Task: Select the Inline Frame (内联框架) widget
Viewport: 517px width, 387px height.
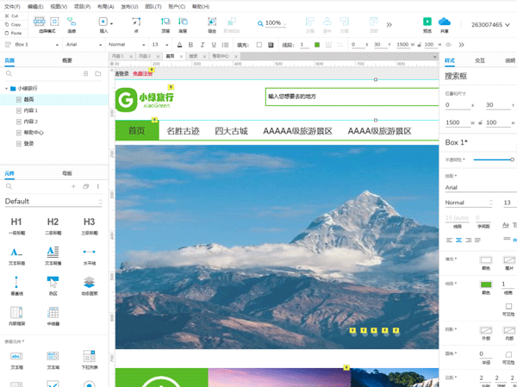Action: (x=16, y=311)
